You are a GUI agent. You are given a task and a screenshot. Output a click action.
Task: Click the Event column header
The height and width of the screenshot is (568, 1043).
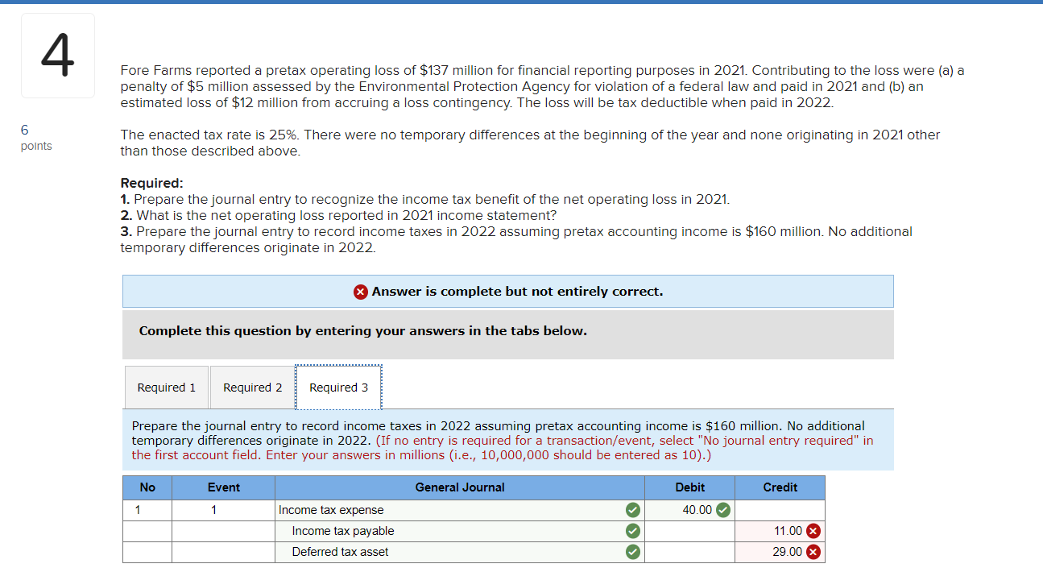coord(223,487)
